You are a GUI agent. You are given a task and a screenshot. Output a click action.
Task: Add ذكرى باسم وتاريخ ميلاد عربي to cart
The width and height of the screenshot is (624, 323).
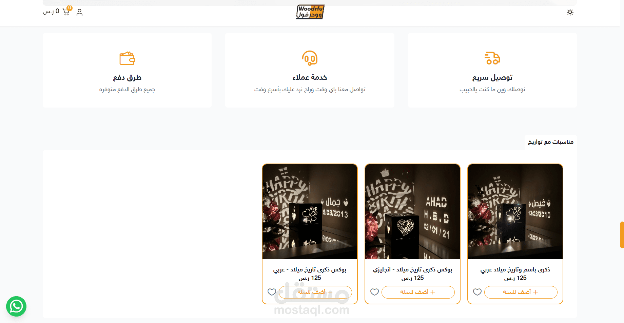(521, 292)
